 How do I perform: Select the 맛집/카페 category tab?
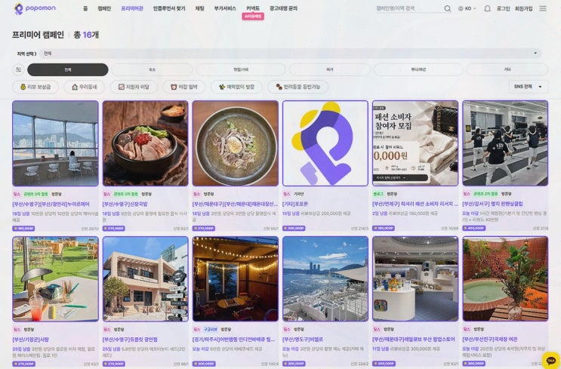(x=241, y=69)
